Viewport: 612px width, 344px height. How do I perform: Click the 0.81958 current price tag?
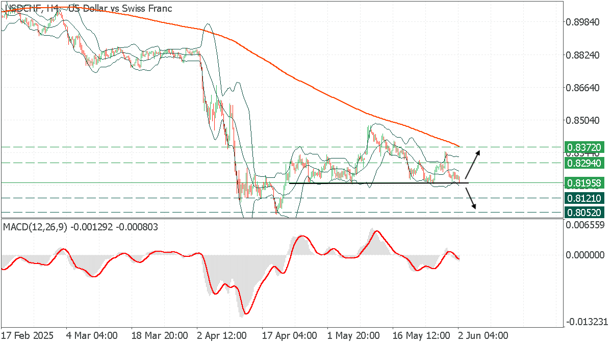[x=585, y=183]
